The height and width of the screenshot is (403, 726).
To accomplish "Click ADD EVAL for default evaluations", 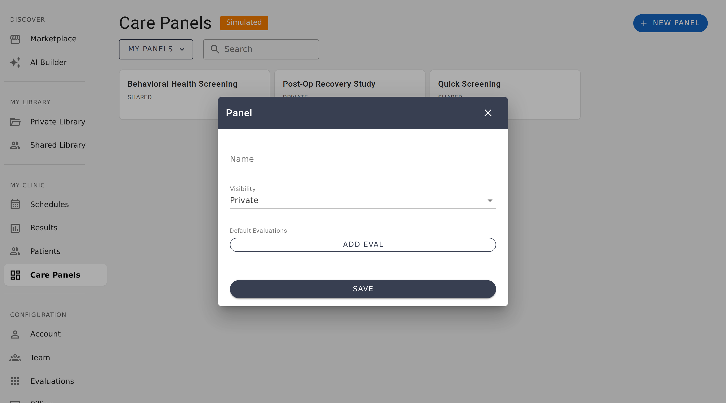I will pos(362,245).
